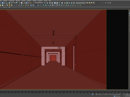Screen dimensions: 130x97
Task: Toggle the Scene Explorer icon
Action: [50, 3]
